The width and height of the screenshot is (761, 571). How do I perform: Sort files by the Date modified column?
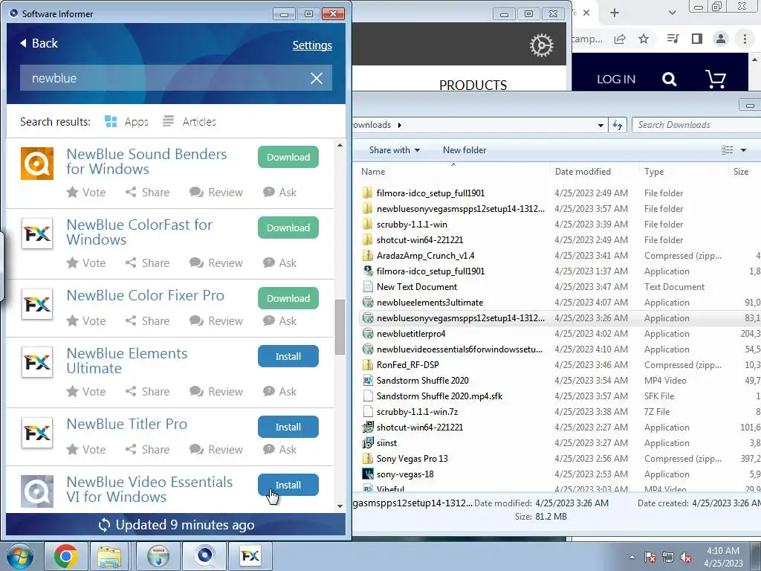[x=583, y=172]
